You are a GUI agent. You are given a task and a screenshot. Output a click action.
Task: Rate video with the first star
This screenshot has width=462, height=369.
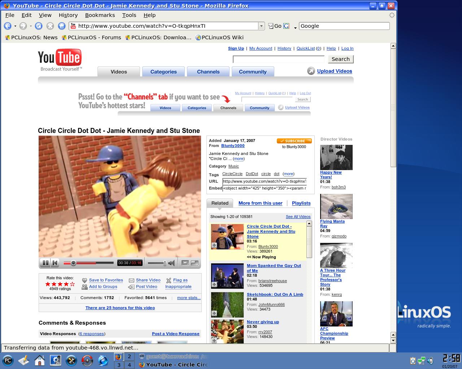point(48,284)
